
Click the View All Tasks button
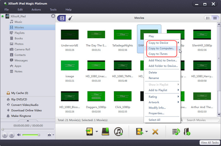click(x=210, y=142)
